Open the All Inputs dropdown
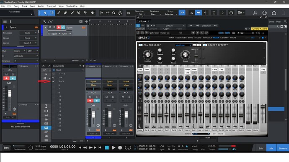 tap(26, 56)
